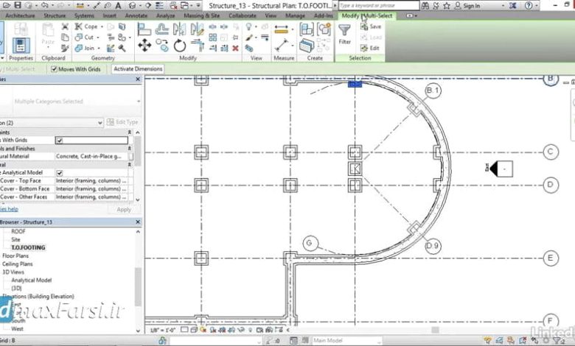Click the Filter selection icon
This screenshot has height=346, width=575.
pyautogui.click(x=344, y=32)
